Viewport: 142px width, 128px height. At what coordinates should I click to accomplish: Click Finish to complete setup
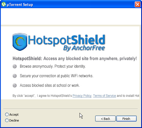point(126,119)
